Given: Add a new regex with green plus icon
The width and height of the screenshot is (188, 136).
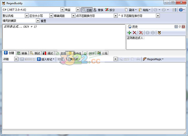Looking at the screenshot, I should point(129,33).
